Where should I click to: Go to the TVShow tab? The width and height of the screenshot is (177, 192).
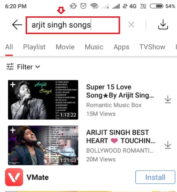(152, 47)
